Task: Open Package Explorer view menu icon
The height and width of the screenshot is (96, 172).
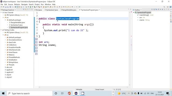Action: pyautogui.click(x=28, y=10)
